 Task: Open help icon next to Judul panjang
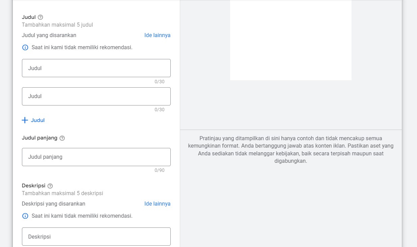point(62,138)
